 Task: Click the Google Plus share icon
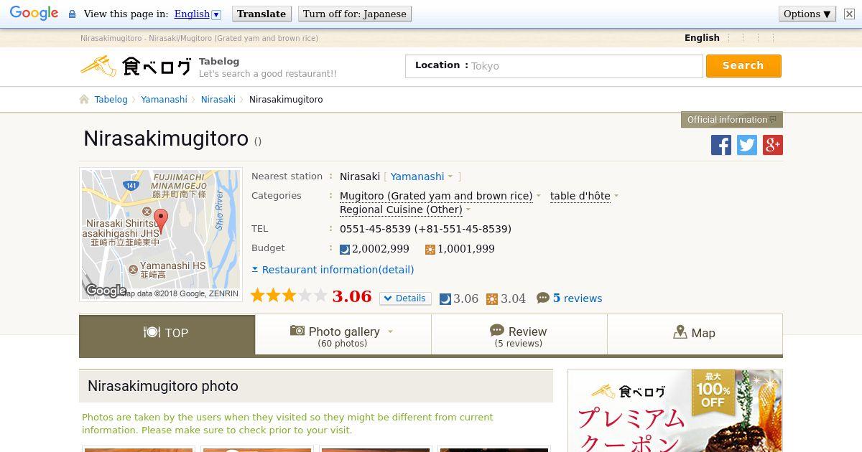coord(773,145)
